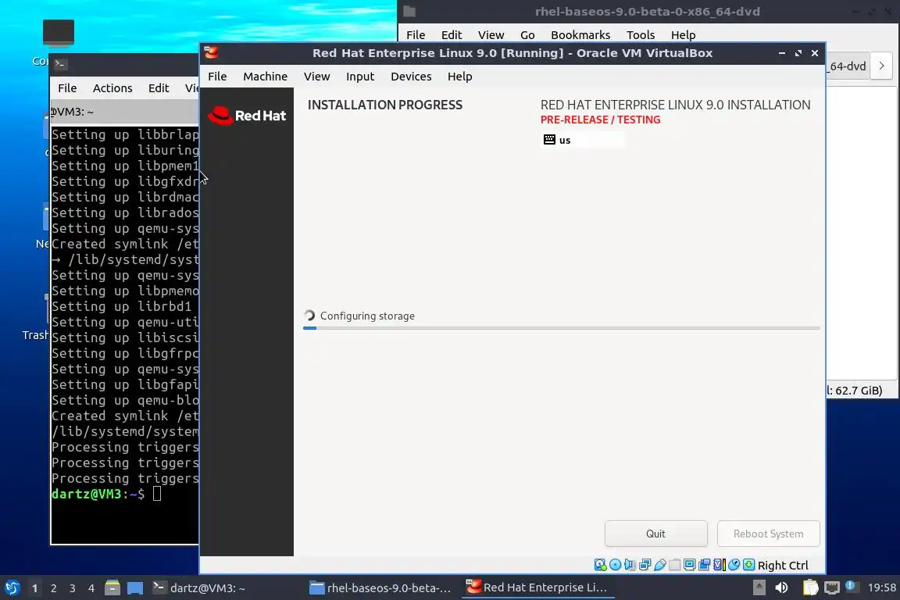Screen dimensions: 900x600
Task: Click the mouse integration indicator in VirtualBox status bar
Action: [734, 565]
